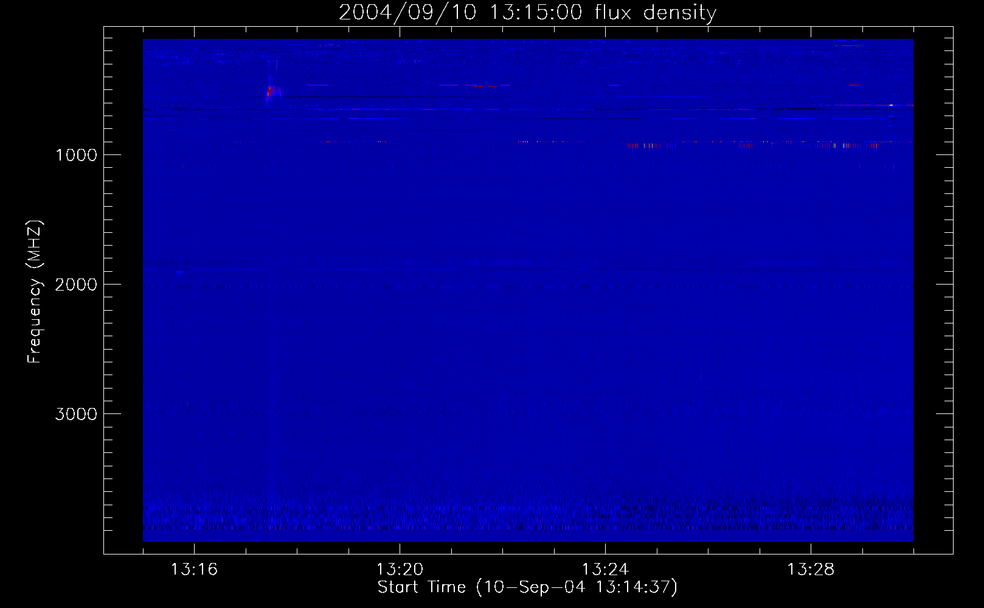Click the 1000 frequency tick label
The height and width of the screenshot is (608, 984).
coord(76,155)
